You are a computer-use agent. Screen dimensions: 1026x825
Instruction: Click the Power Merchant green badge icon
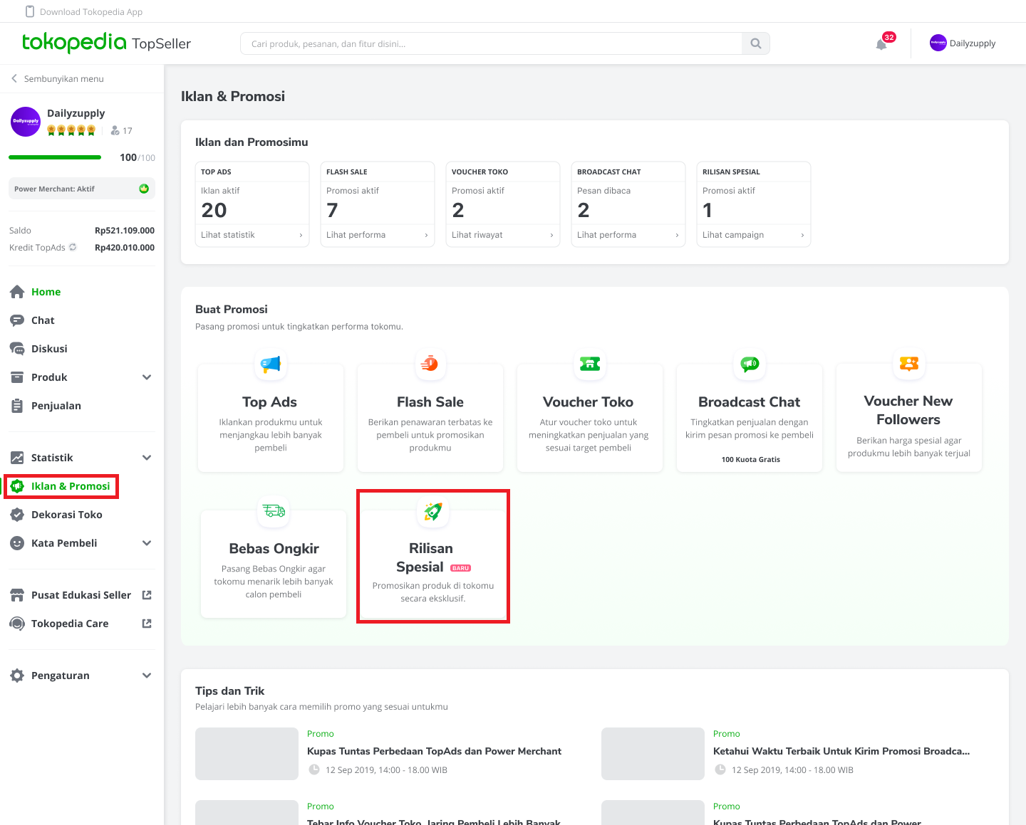(144, 189)
